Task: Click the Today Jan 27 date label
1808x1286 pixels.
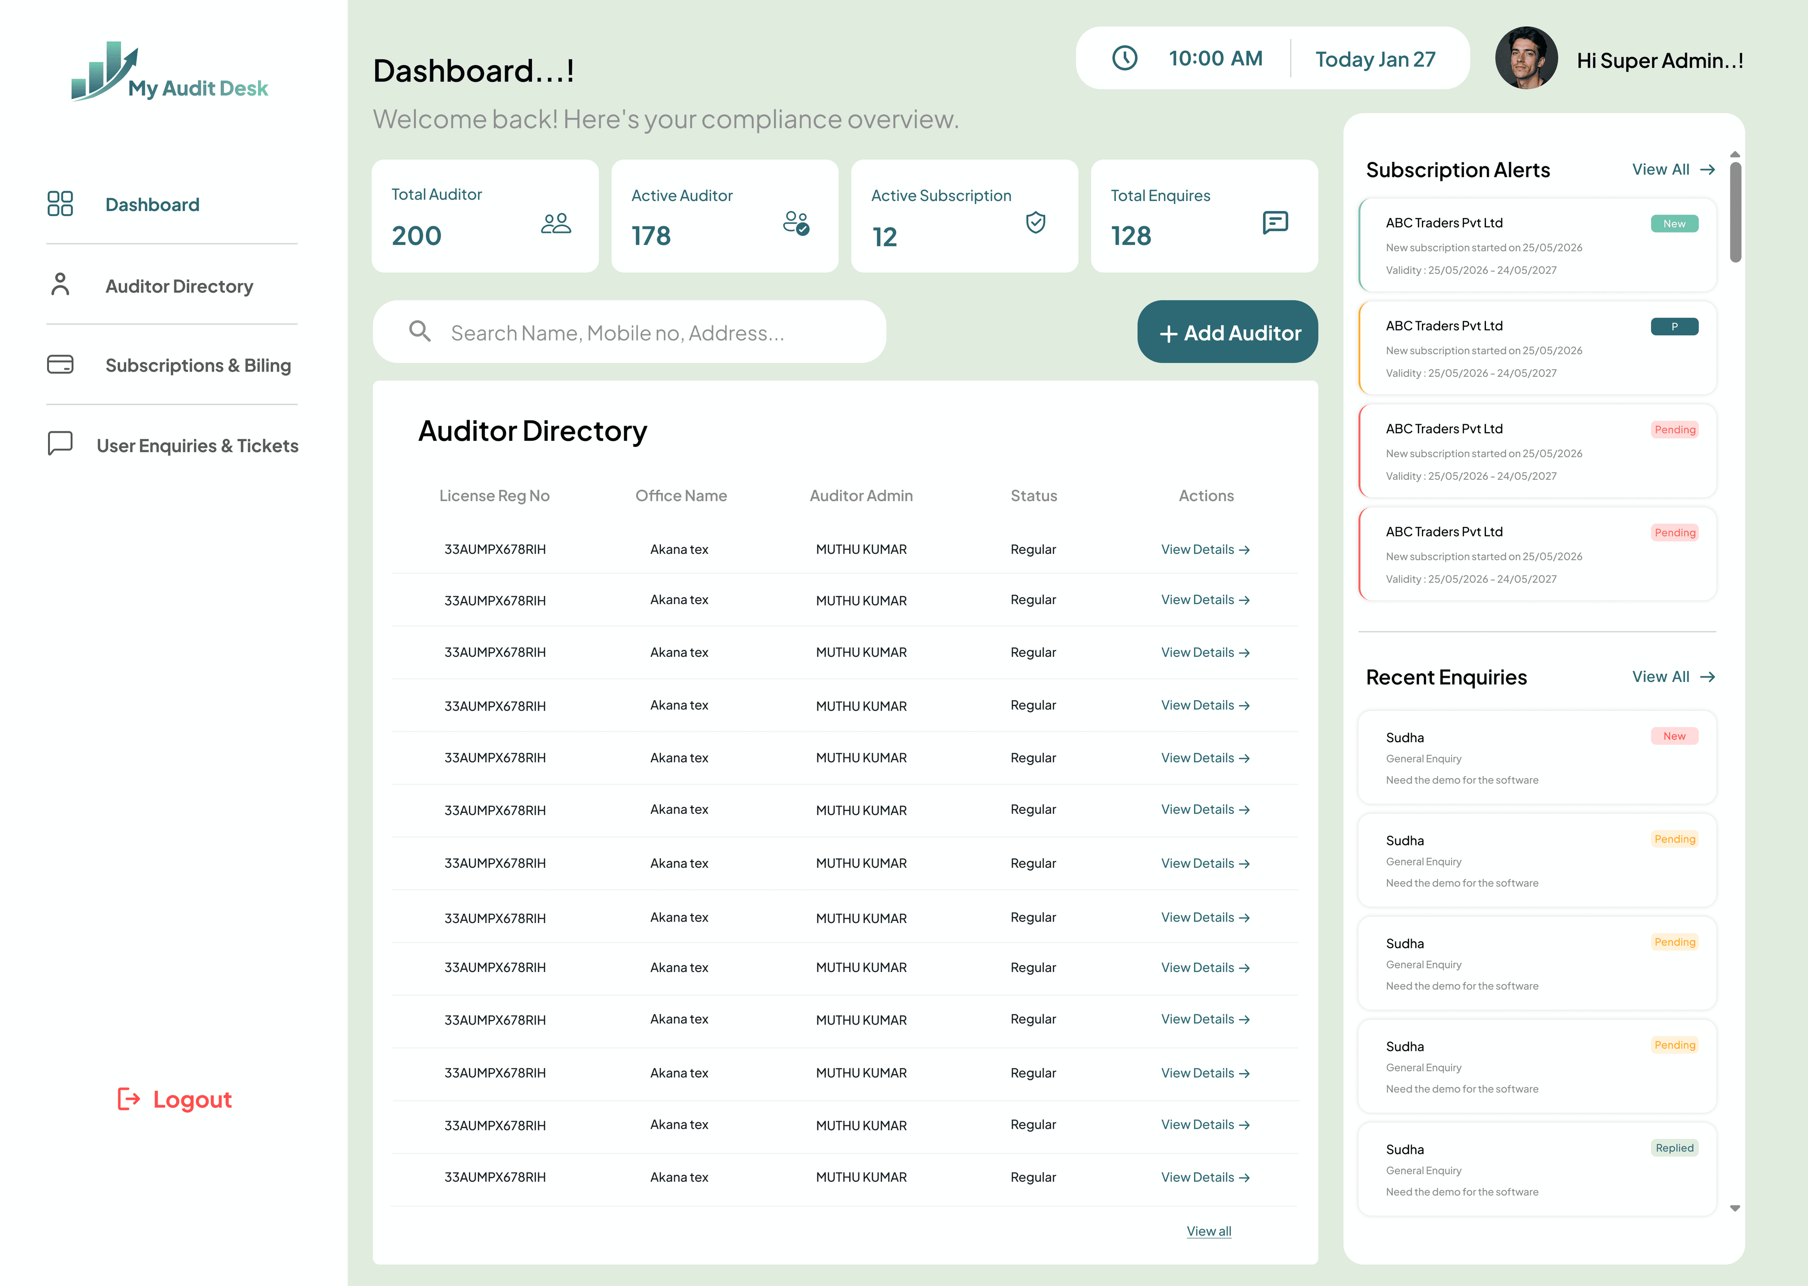Action: [1375, 59]
